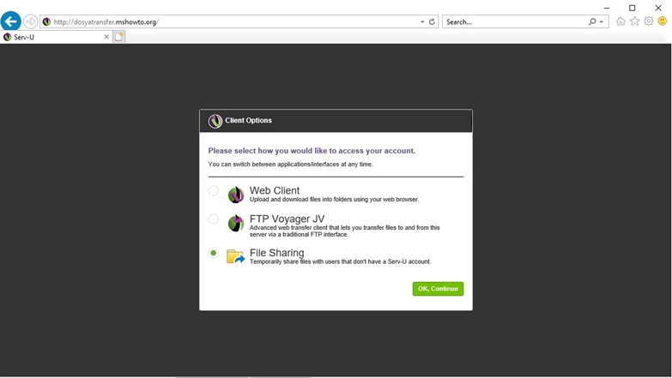Image resolution: width=672 pixels, height=378 pixels.
Task: Select the File Sharing radio button
Action: click(x=213, y=253)
